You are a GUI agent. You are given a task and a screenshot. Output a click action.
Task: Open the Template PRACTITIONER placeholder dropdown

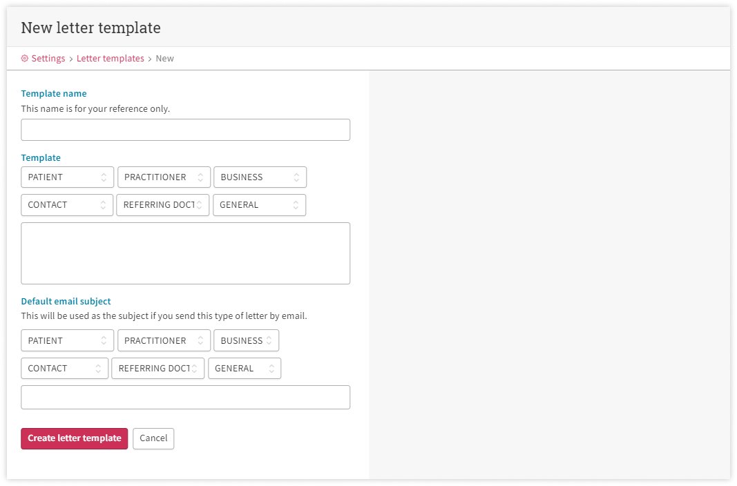(164, 177)
